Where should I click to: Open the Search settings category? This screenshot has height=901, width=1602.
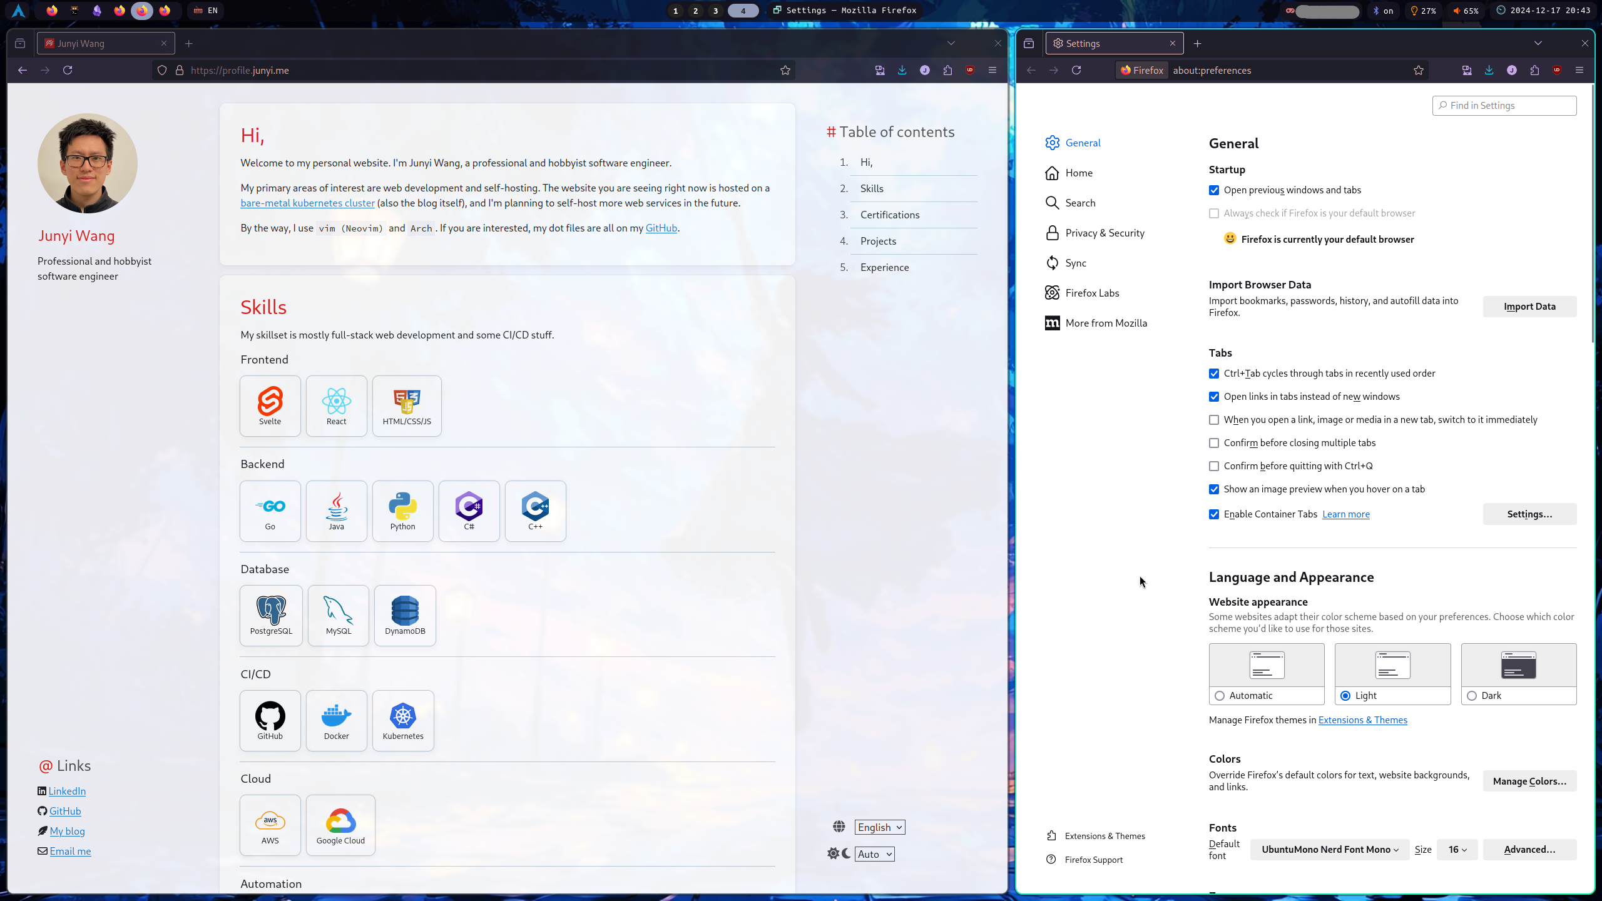[1070, 203]
